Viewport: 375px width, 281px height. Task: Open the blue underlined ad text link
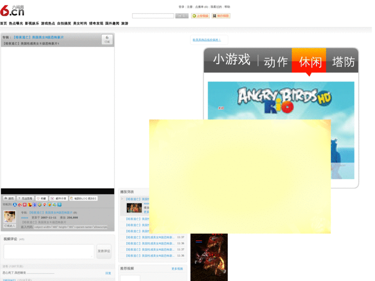(207, 40)
